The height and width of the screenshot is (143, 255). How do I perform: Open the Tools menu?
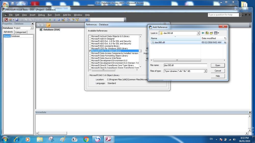[57, 15]
